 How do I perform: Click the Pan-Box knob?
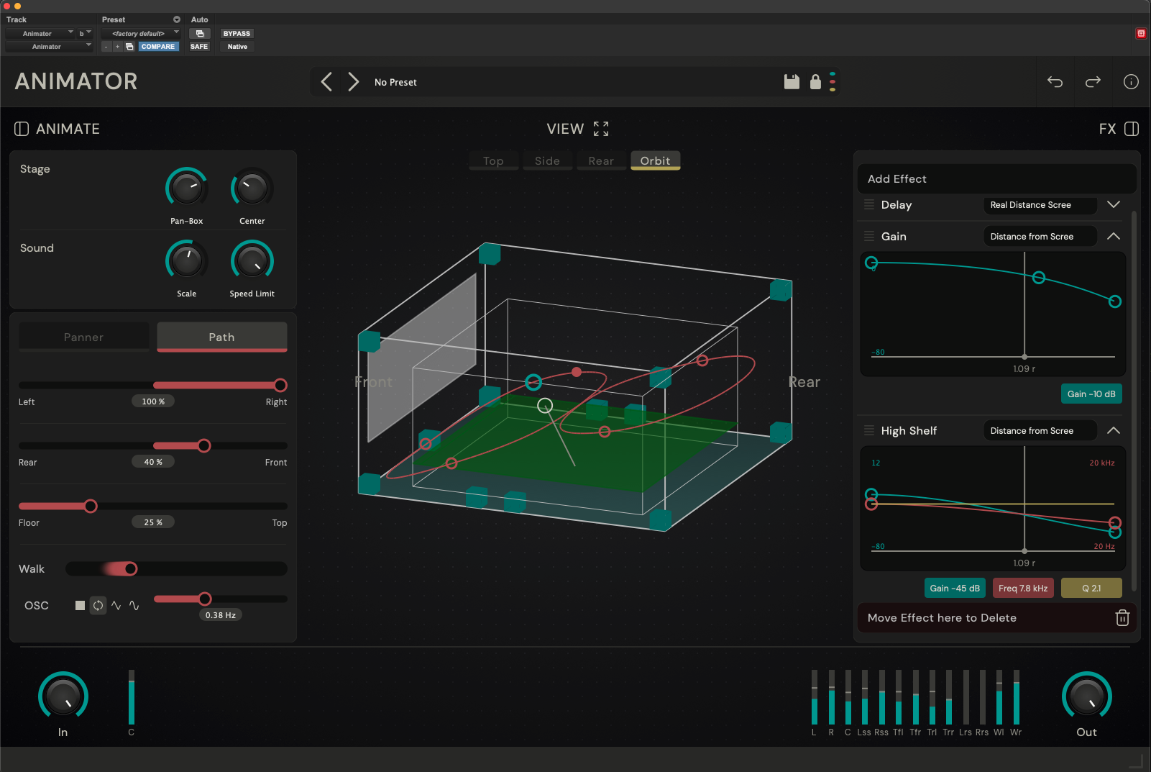coord(187,189)
